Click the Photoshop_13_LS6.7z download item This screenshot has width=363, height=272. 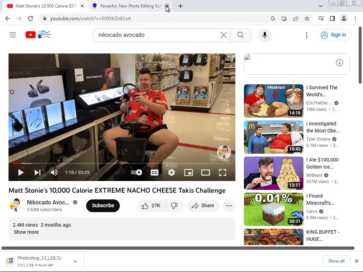click(x=38, y=261)
